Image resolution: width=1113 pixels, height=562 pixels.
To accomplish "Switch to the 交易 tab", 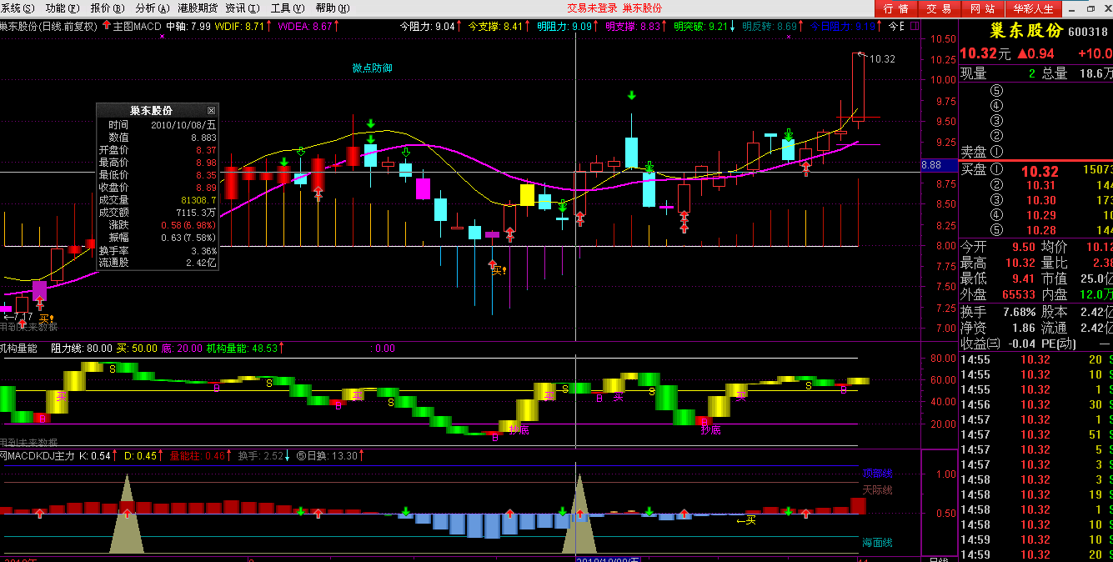I will point(939,8).
